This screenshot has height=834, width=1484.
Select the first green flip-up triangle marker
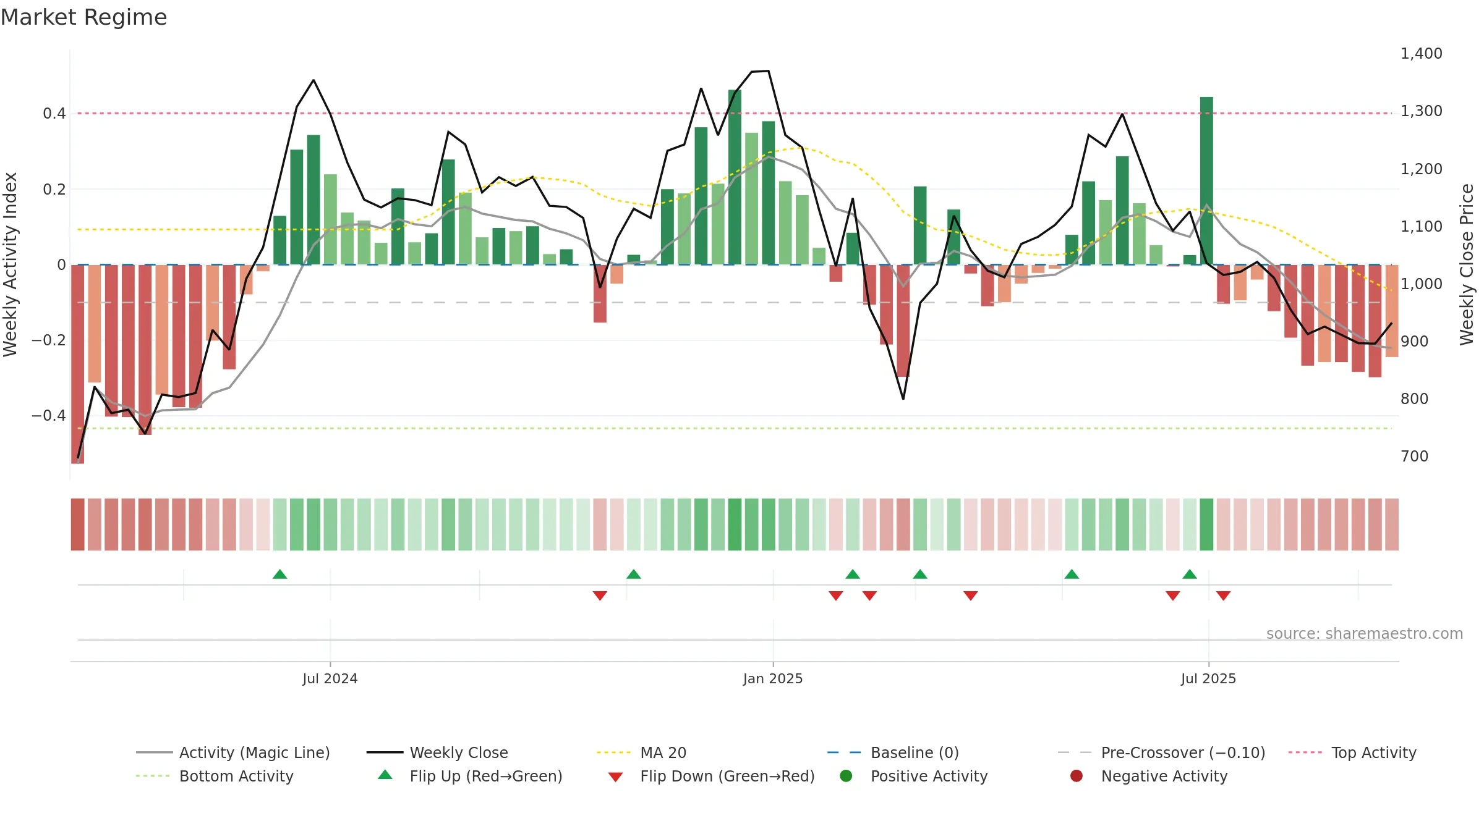[x=279, y=574]
